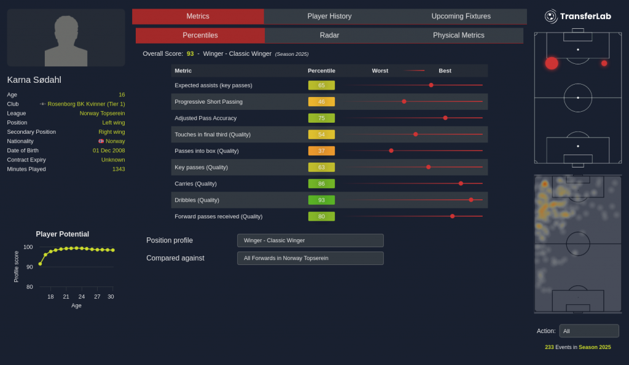Viewport: 629px width, 365px height.
Task: Click the Rosenborg club crest icon
Action: click(42, 104)
